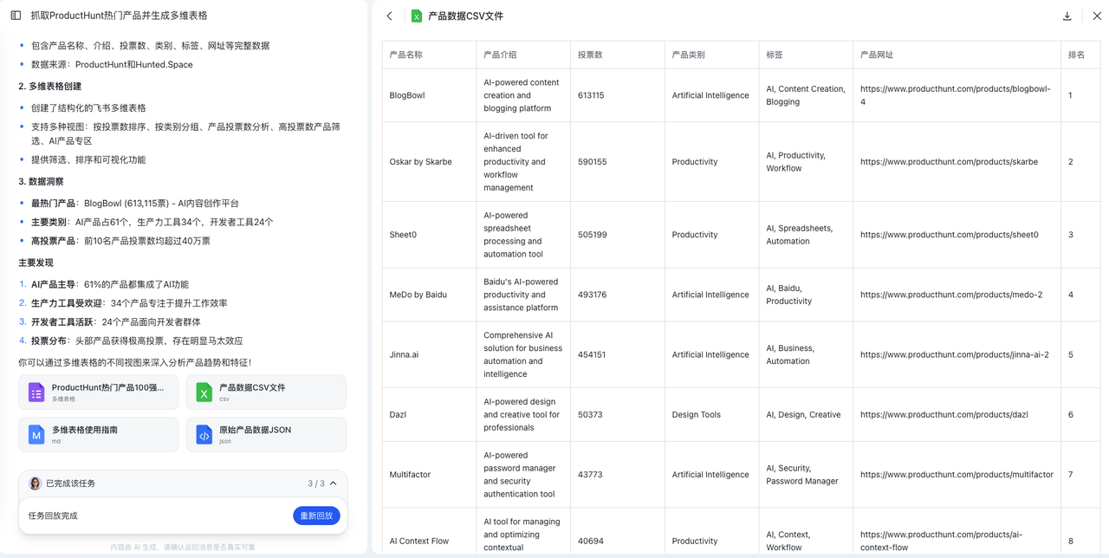This screenshot has width=1109, height=558.
Task: Click the 产品名称 column header
Action: coord(406,55)
